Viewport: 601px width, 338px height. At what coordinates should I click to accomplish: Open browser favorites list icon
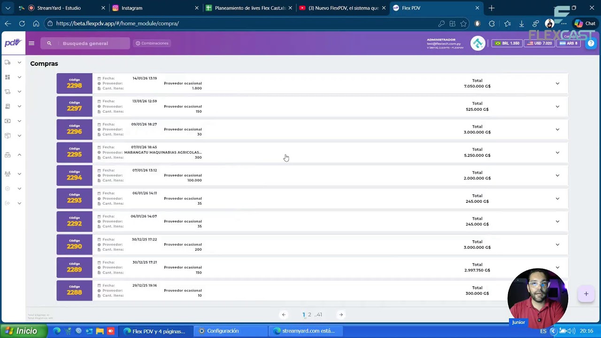click(508, 23)
